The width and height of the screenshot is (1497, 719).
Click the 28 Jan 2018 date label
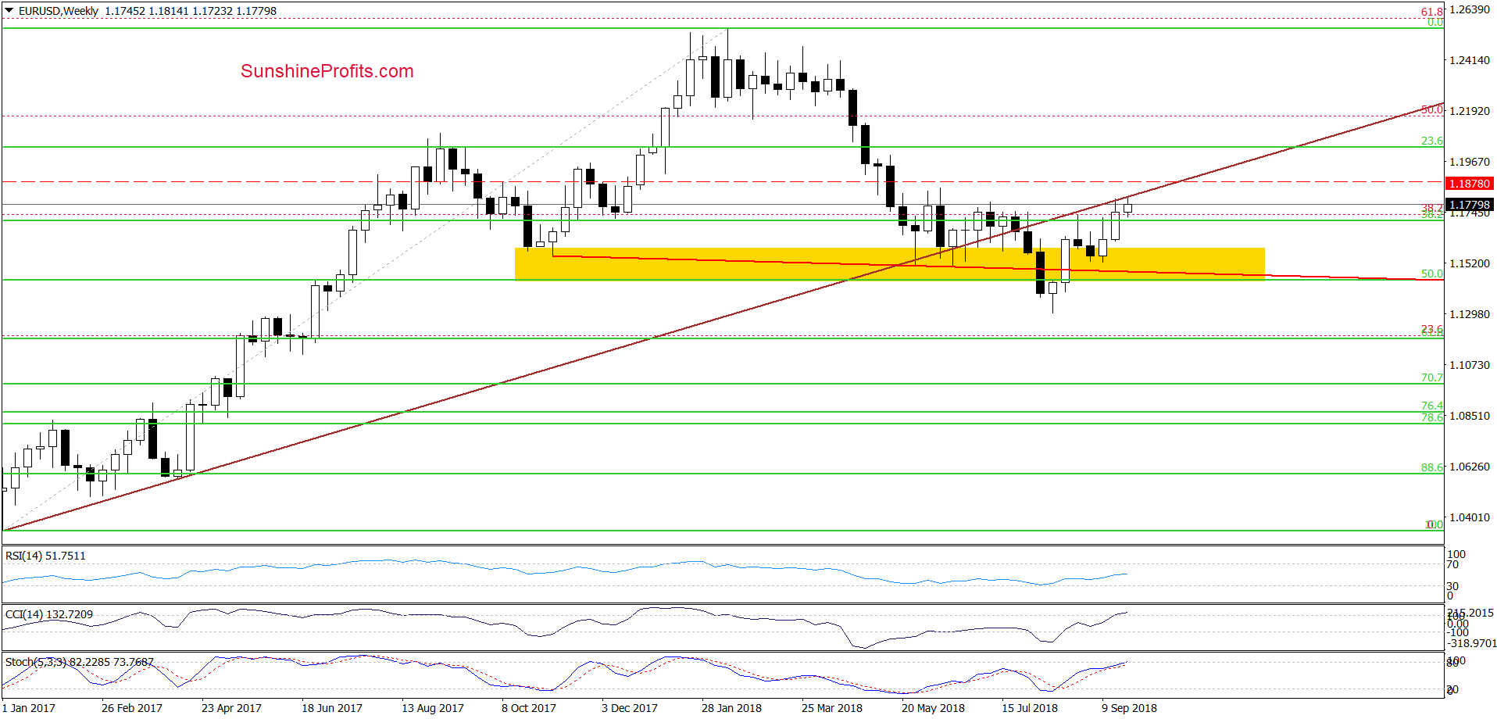pyautogui.click(x=731, y=708)
